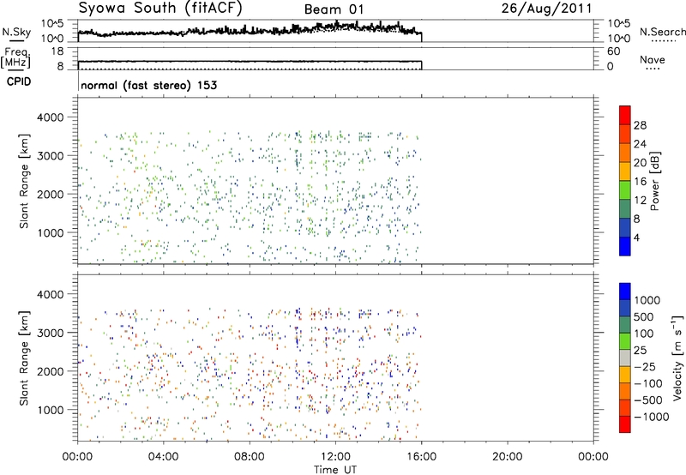Click the Nave legend label

coord(653,60)
